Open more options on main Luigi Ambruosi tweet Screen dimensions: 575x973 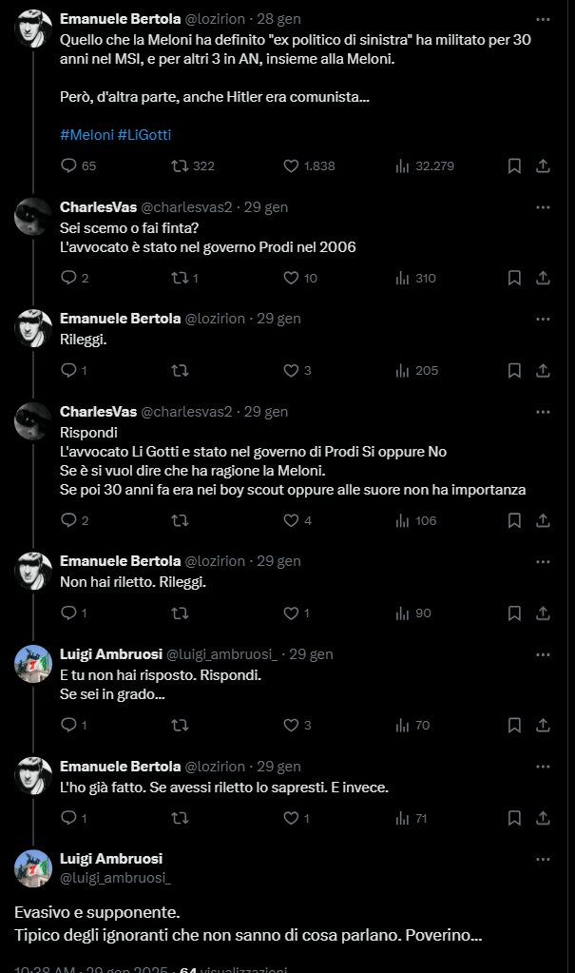(x=543, y=859)
